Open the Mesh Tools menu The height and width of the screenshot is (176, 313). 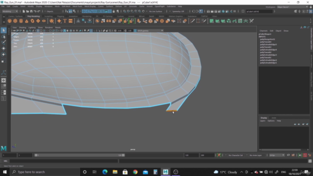pos(77,6)
